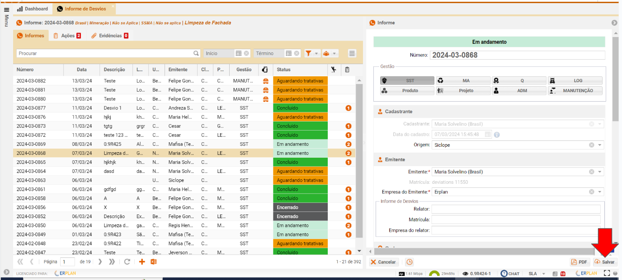Focus the Procurar search field

pos(105,53)
